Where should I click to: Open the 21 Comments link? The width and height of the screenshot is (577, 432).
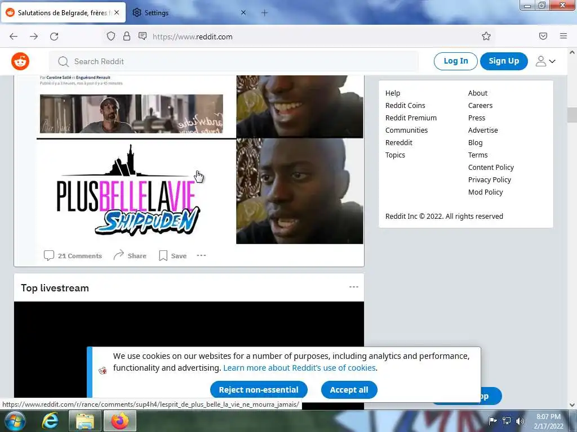[73, 256]
